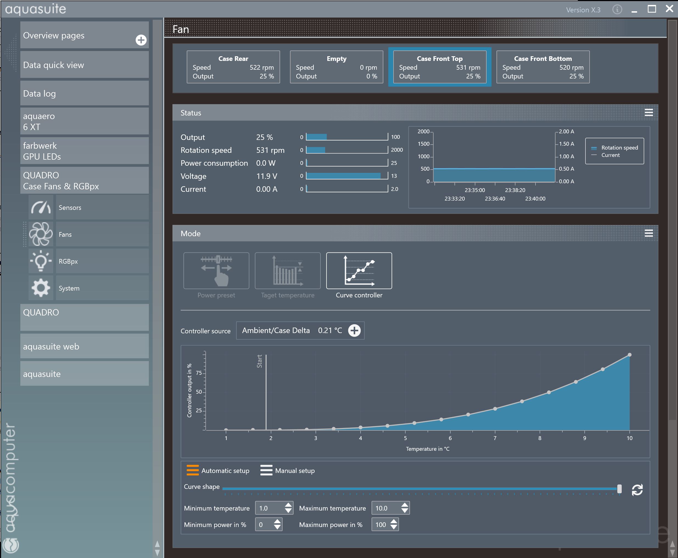This screenshot has height=558, width=678.
Task: Click the reset curve shape refresh icon
Action: [x=637, y=489]
